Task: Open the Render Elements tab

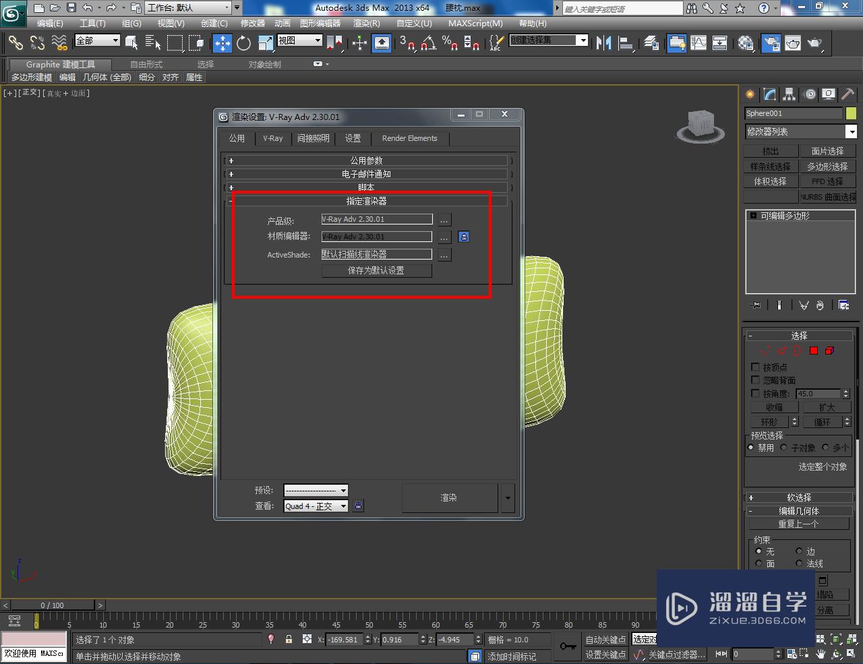Action: click(409, 138)
